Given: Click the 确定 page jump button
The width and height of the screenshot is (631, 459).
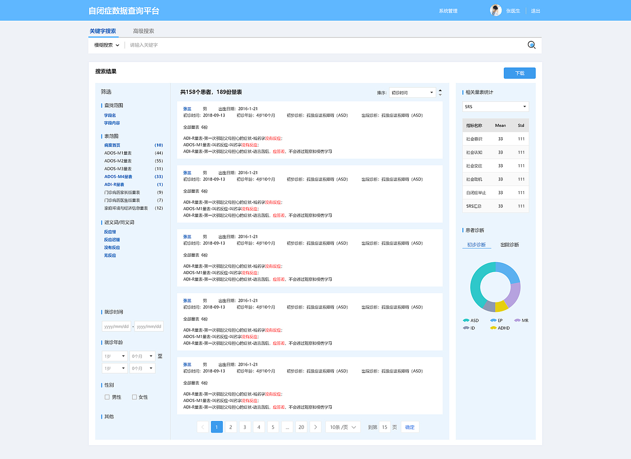Looking at the screenshot, I should pos(410,427).
